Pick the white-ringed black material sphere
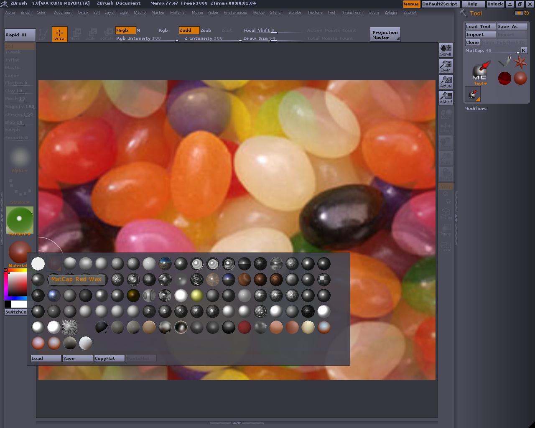This screenshot has width=535, height=428. click(x=181, y=327)
